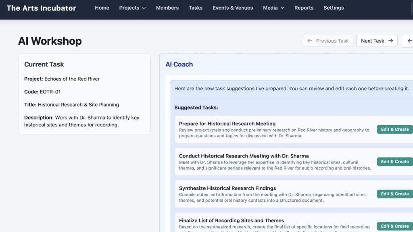This screenshot has width=413, height=232.
Task: Click the right arrow in Next Task
Action: pyautogui.click(x=390, y=41)
